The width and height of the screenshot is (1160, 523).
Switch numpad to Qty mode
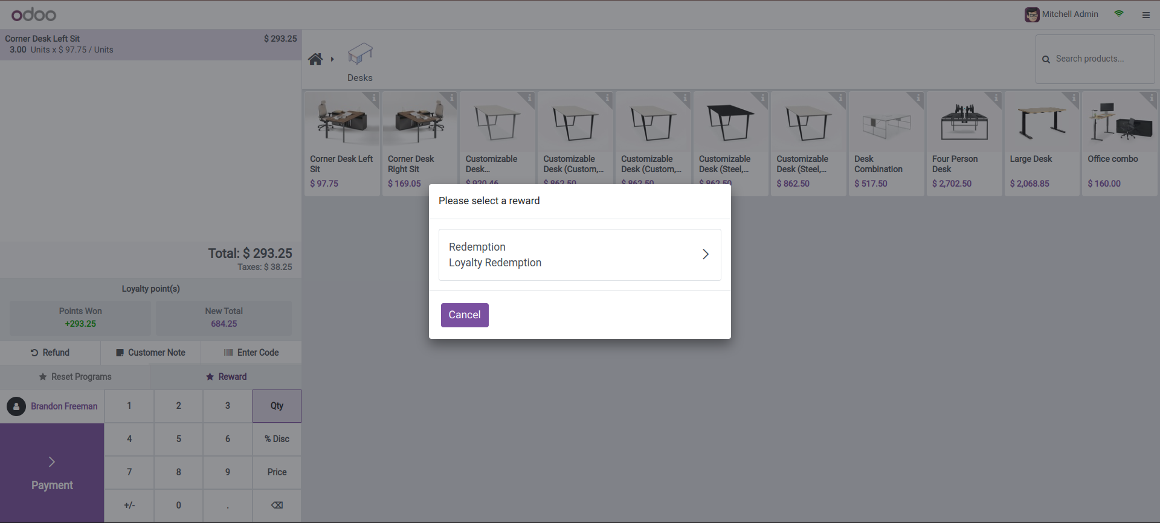pyautogui.click(x=277, y=406)
